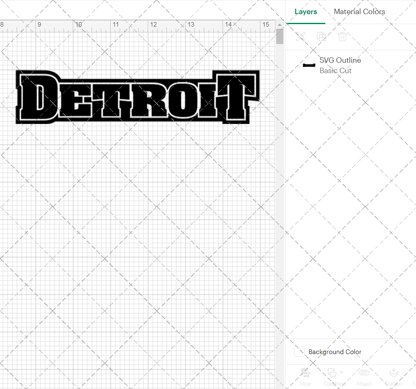Click the canvas scrollbar up arrow

(280, 25)
